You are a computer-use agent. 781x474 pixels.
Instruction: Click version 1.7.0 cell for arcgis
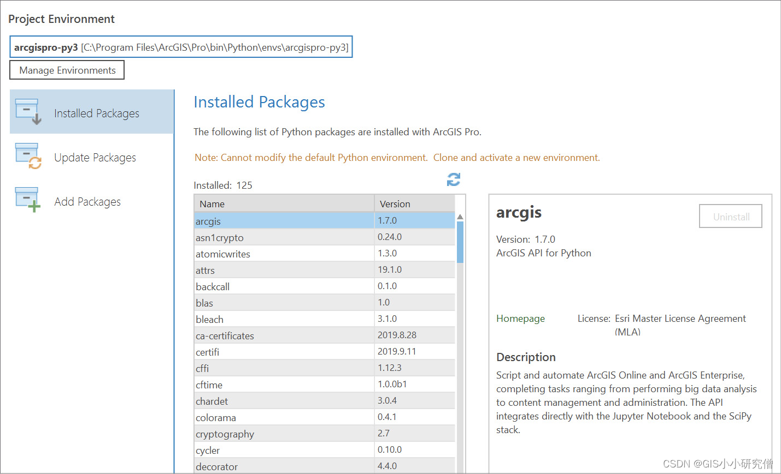(415, 220)
